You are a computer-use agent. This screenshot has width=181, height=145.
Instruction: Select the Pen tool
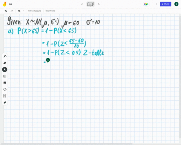(x=5, y=56)
